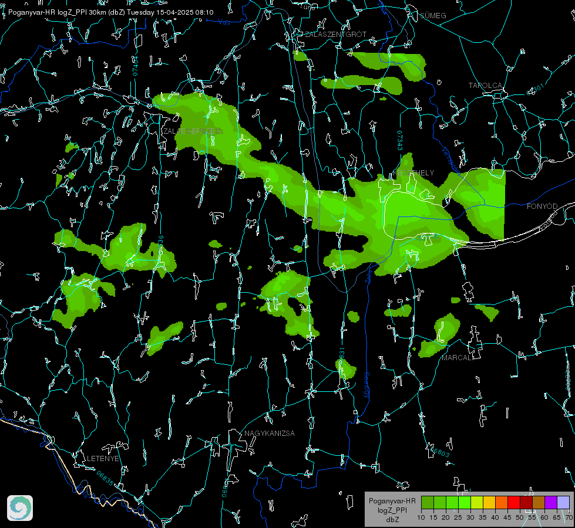Select the 15–20 dBZ green swatch
Image resolution: width=575 pixels, height=528 pixels.
pos(440,502)
